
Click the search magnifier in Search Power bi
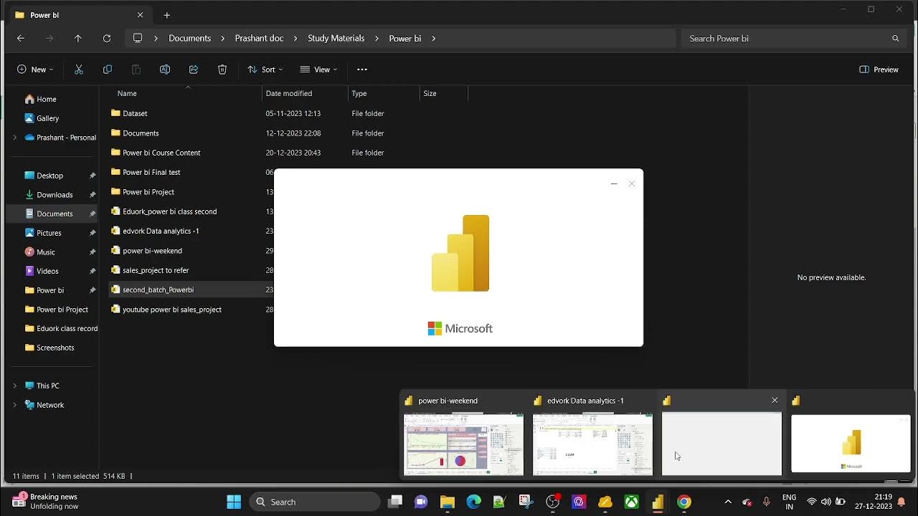coord(895,38)
